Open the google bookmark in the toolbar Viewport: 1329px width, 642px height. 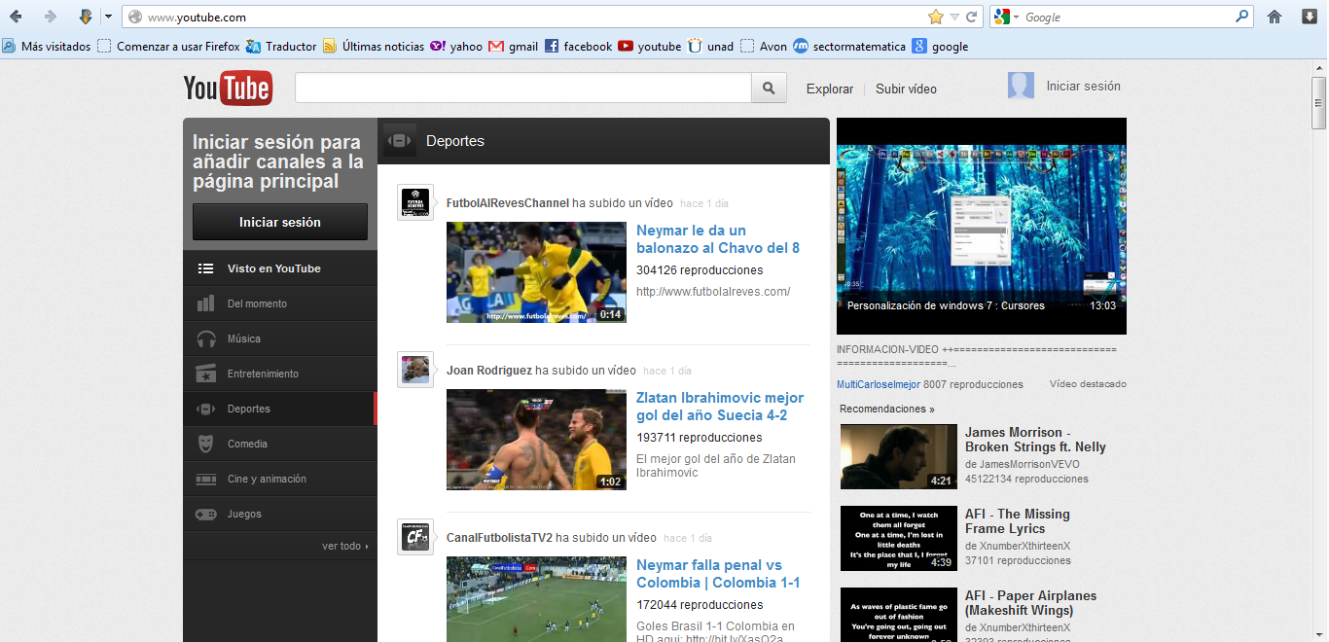[940, 46]
